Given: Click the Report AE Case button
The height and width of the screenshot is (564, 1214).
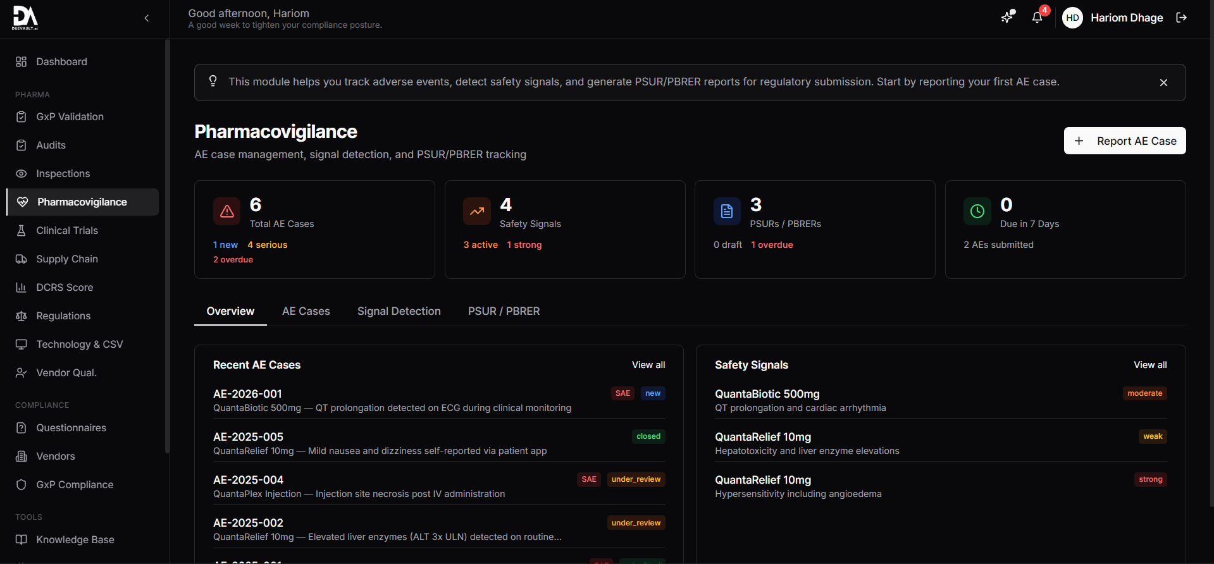Looking at the screenshot, I should [x=1124, y=141].
